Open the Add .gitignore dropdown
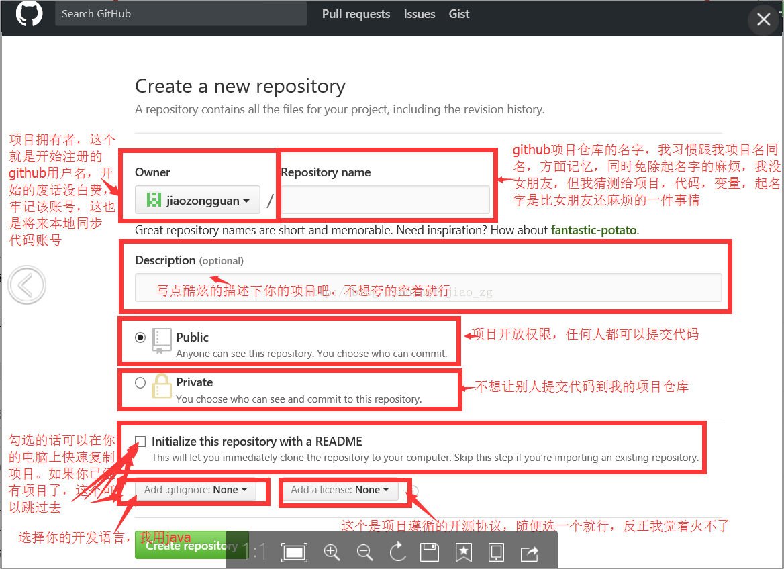Image resolution: width=784 pixels, height=569 pixels. pyautogui.click(x=195, y=490)
